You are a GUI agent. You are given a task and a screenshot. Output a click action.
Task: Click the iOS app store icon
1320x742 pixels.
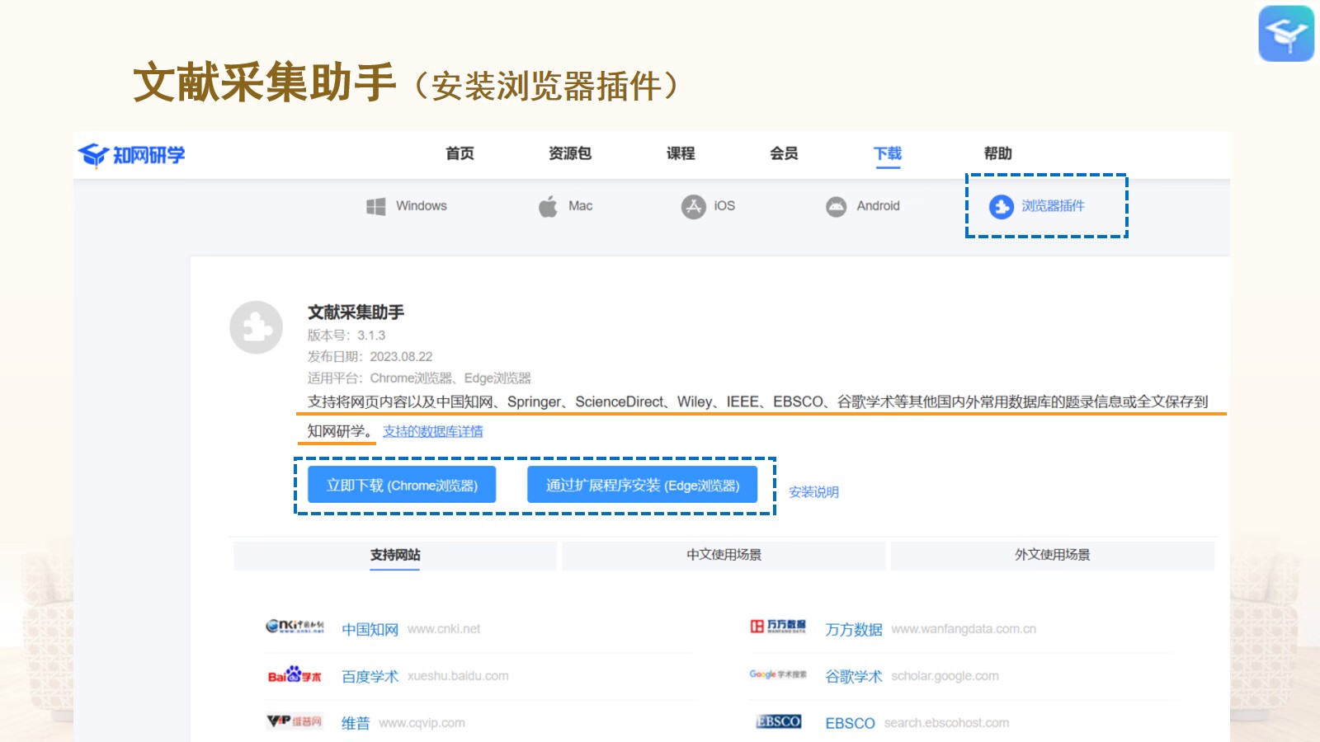pos(693,206)
